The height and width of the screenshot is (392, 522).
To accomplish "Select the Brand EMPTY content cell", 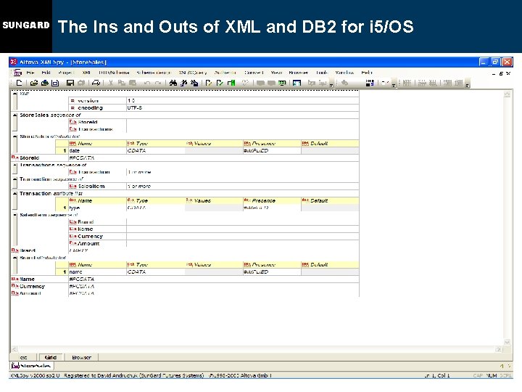I will [x=213, y=250].
